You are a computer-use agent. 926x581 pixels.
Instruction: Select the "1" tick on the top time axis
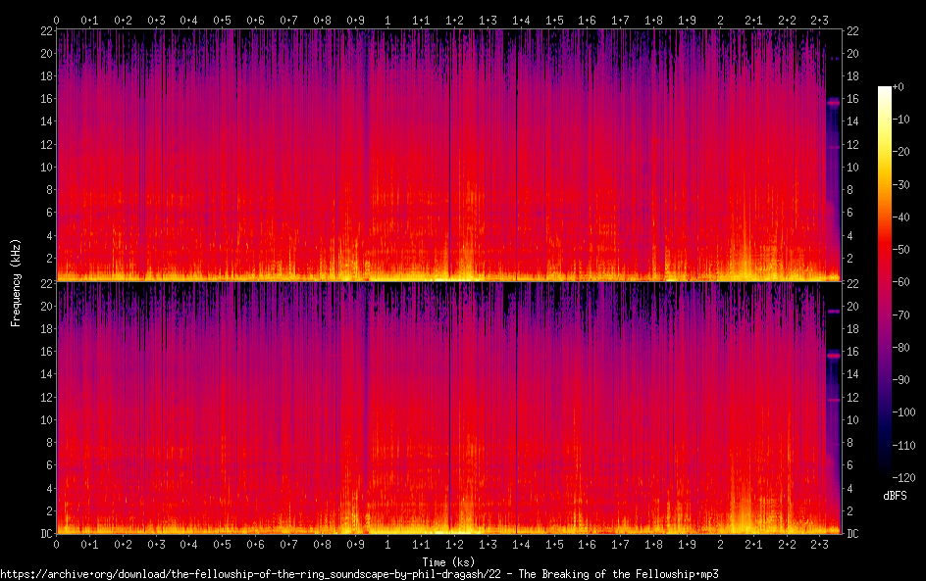(387, 20)
